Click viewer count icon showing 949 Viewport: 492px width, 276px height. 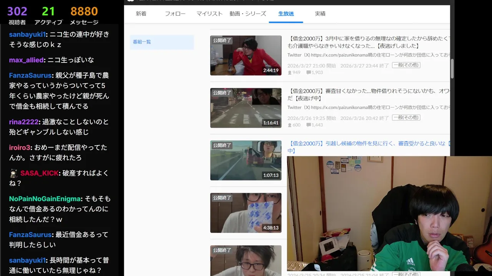click(x=290, y=72)
